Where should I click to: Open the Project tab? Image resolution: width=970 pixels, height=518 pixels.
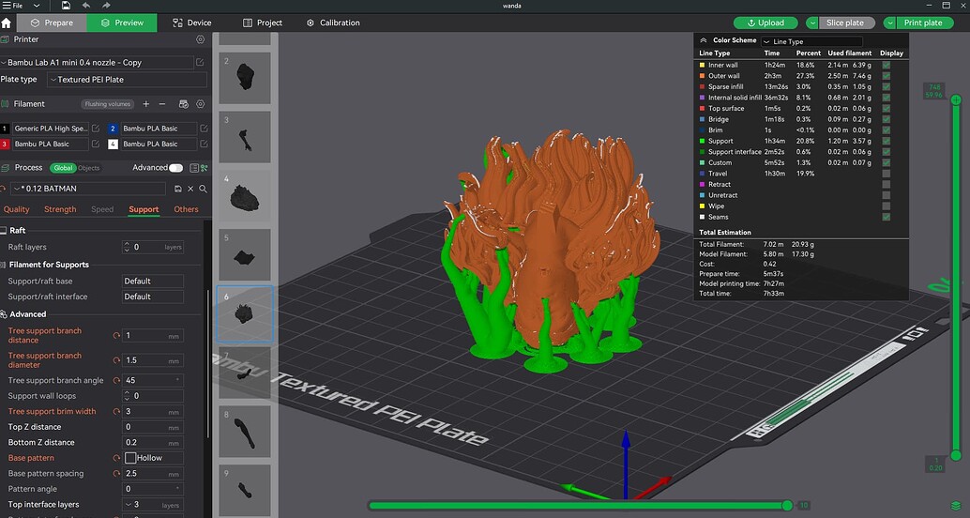coord(263,23)
